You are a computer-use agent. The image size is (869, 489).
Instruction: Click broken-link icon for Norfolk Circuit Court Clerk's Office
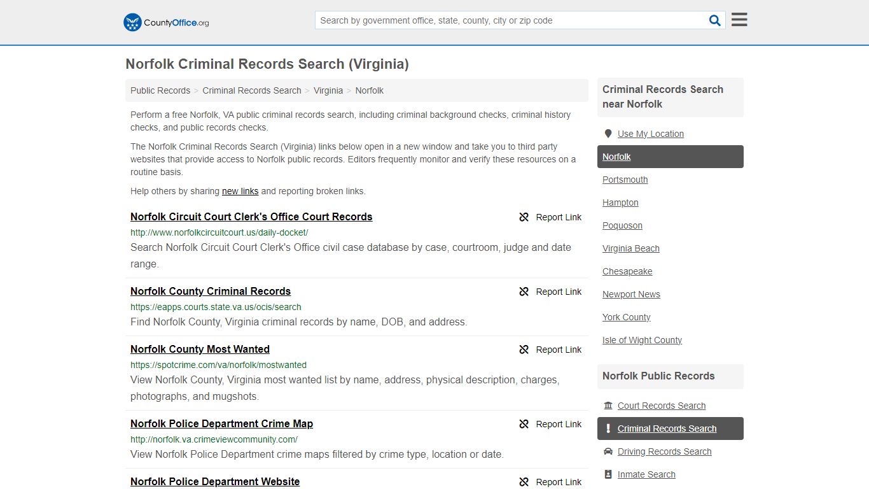tap(524, 217)
